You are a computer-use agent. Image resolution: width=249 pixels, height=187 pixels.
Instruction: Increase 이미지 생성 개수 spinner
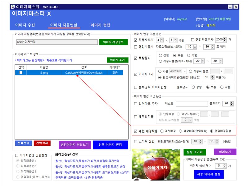[x=225, y=165]
